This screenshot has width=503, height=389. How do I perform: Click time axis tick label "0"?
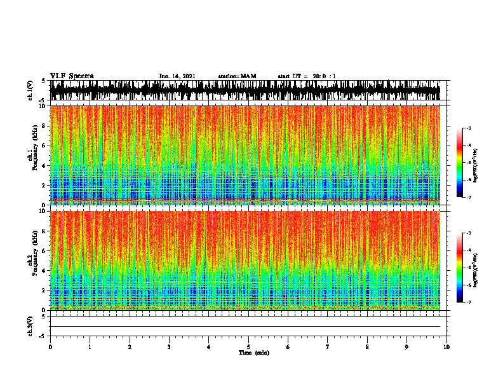tap(50, 347)
